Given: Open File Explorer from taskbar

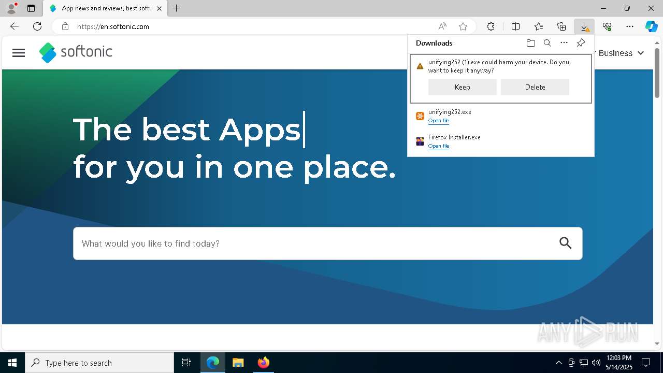Looking at the screenshot, I should [238, 363].
